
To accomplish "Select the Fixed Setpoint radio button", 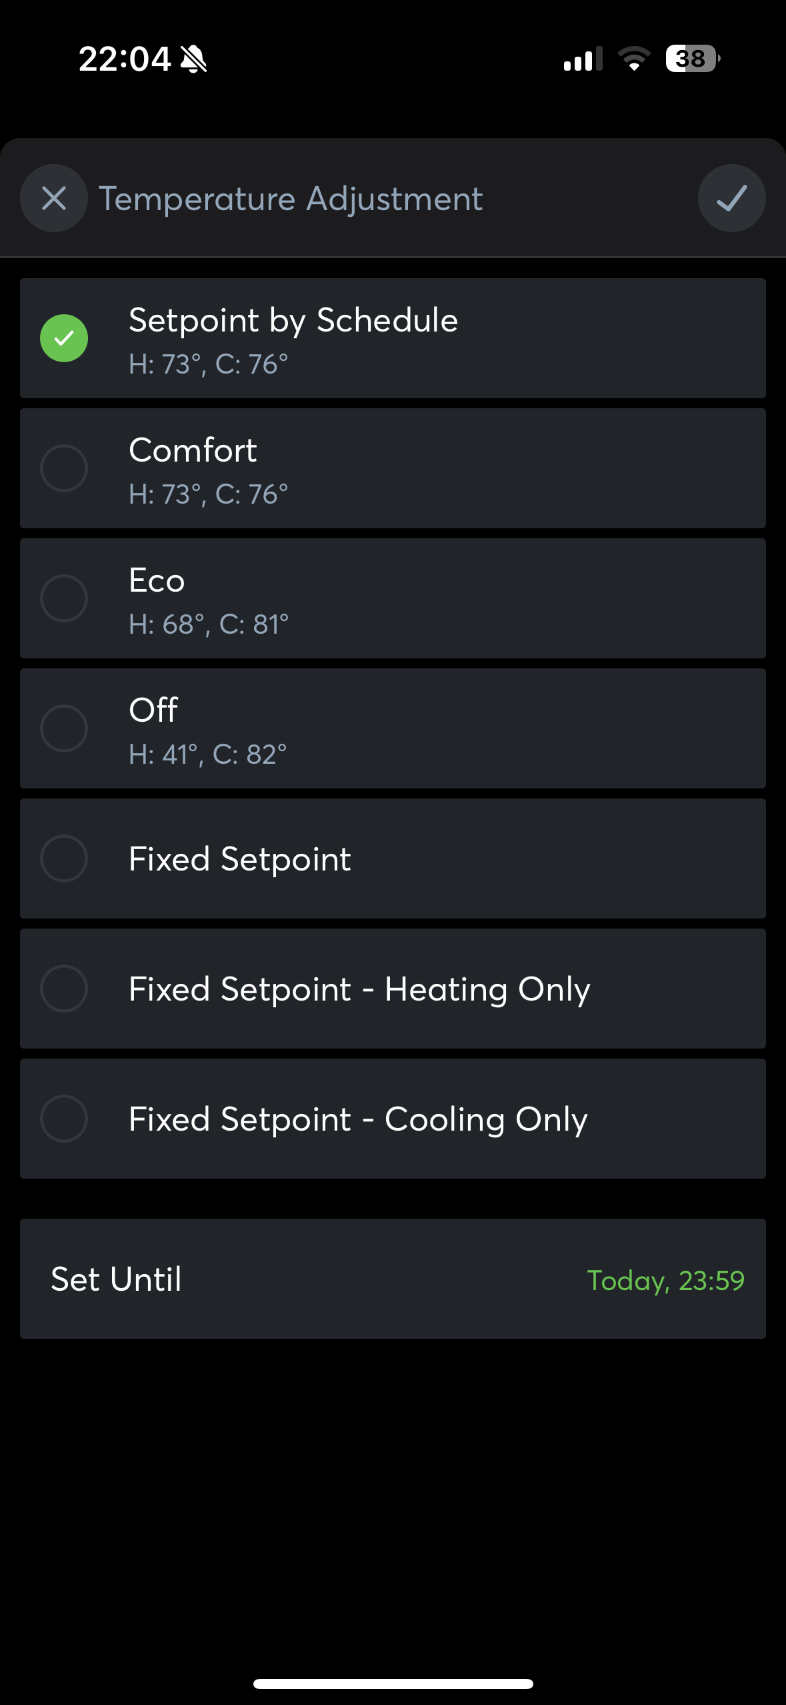I will [x=64, y=859].
